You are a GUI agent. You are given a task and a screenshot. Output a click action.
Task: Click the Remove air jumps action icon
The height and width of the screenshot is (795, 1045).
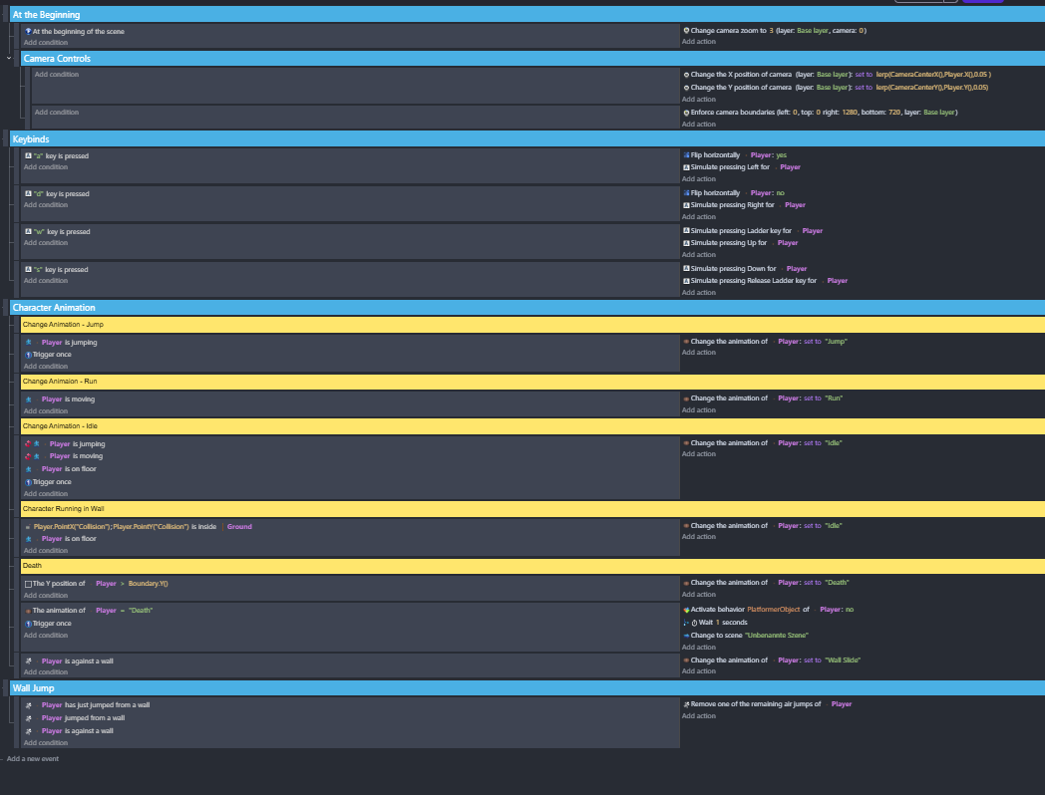(686, 704)
